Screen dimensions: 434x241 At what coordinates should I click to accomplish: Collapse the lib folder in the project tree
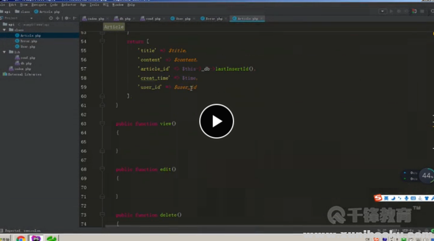click(4, 52)
